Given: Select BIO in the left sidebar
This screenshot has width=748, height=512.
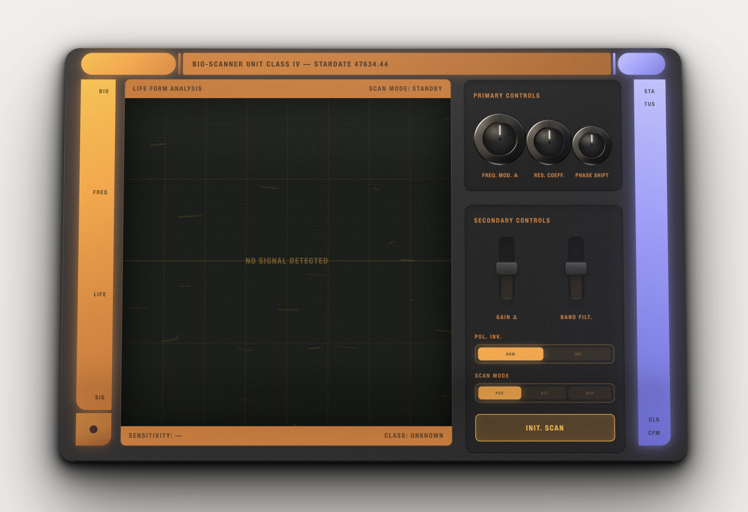Looking at the screenshot, I should pos(104,91).
